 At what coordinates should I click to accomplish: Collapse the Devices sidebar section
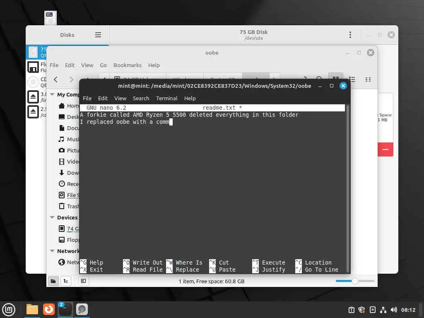click(x=52, y=217)
